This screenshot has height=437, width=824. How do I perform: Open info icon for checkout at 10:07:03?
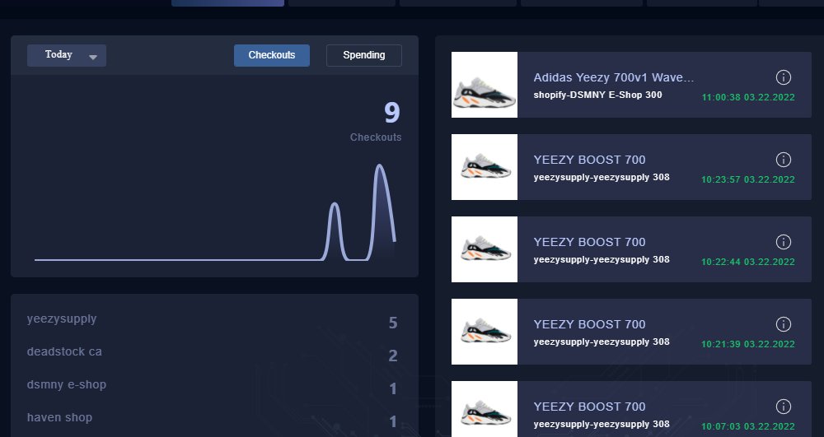(783, 407)
